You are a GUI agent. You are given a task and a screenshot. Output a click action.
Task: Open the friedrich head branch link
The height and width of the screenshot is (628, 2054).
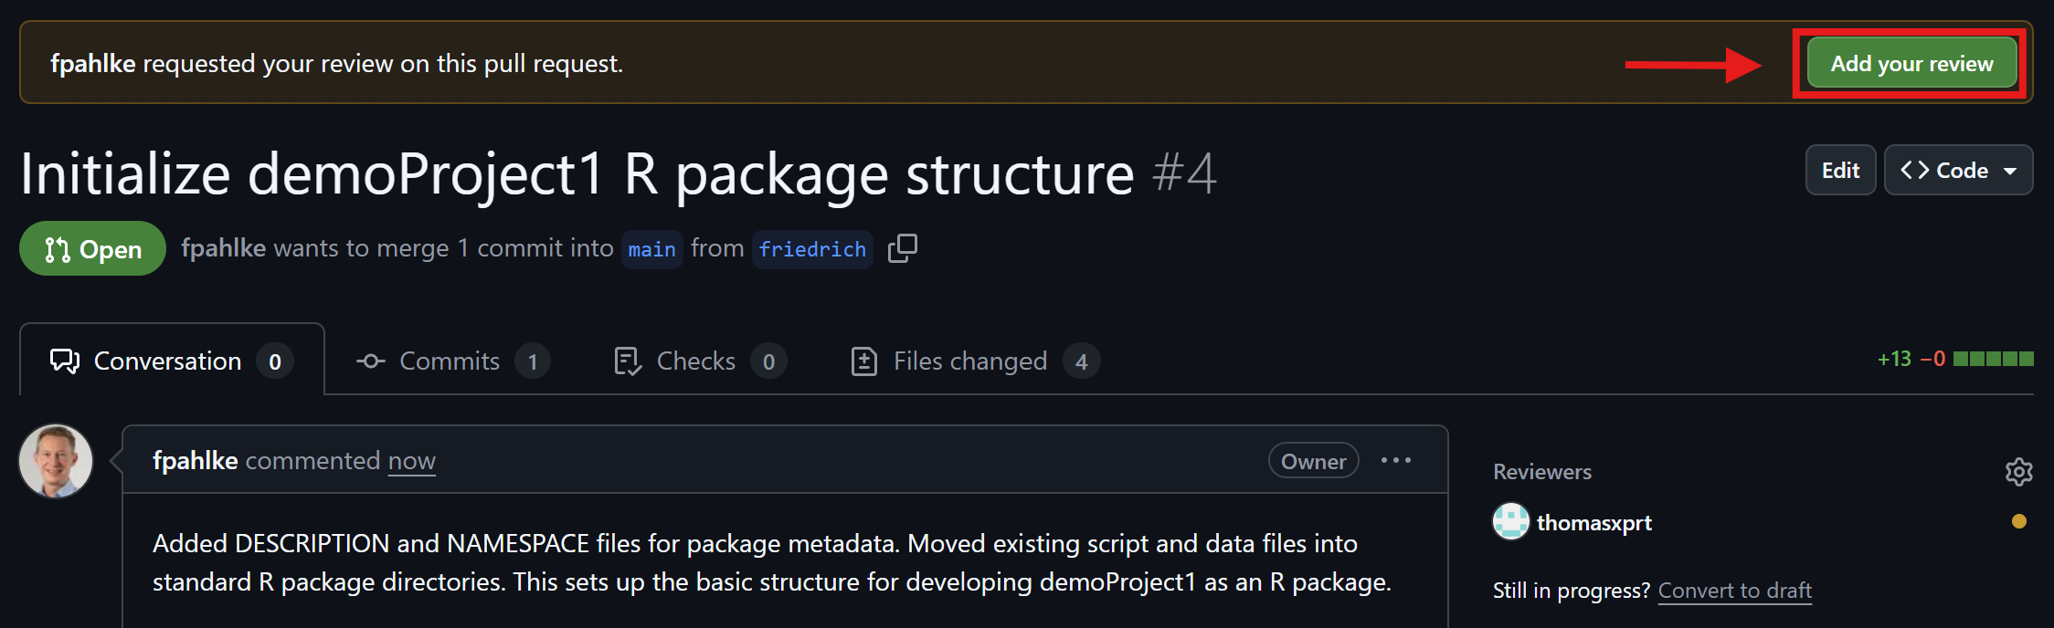point(812,249)
